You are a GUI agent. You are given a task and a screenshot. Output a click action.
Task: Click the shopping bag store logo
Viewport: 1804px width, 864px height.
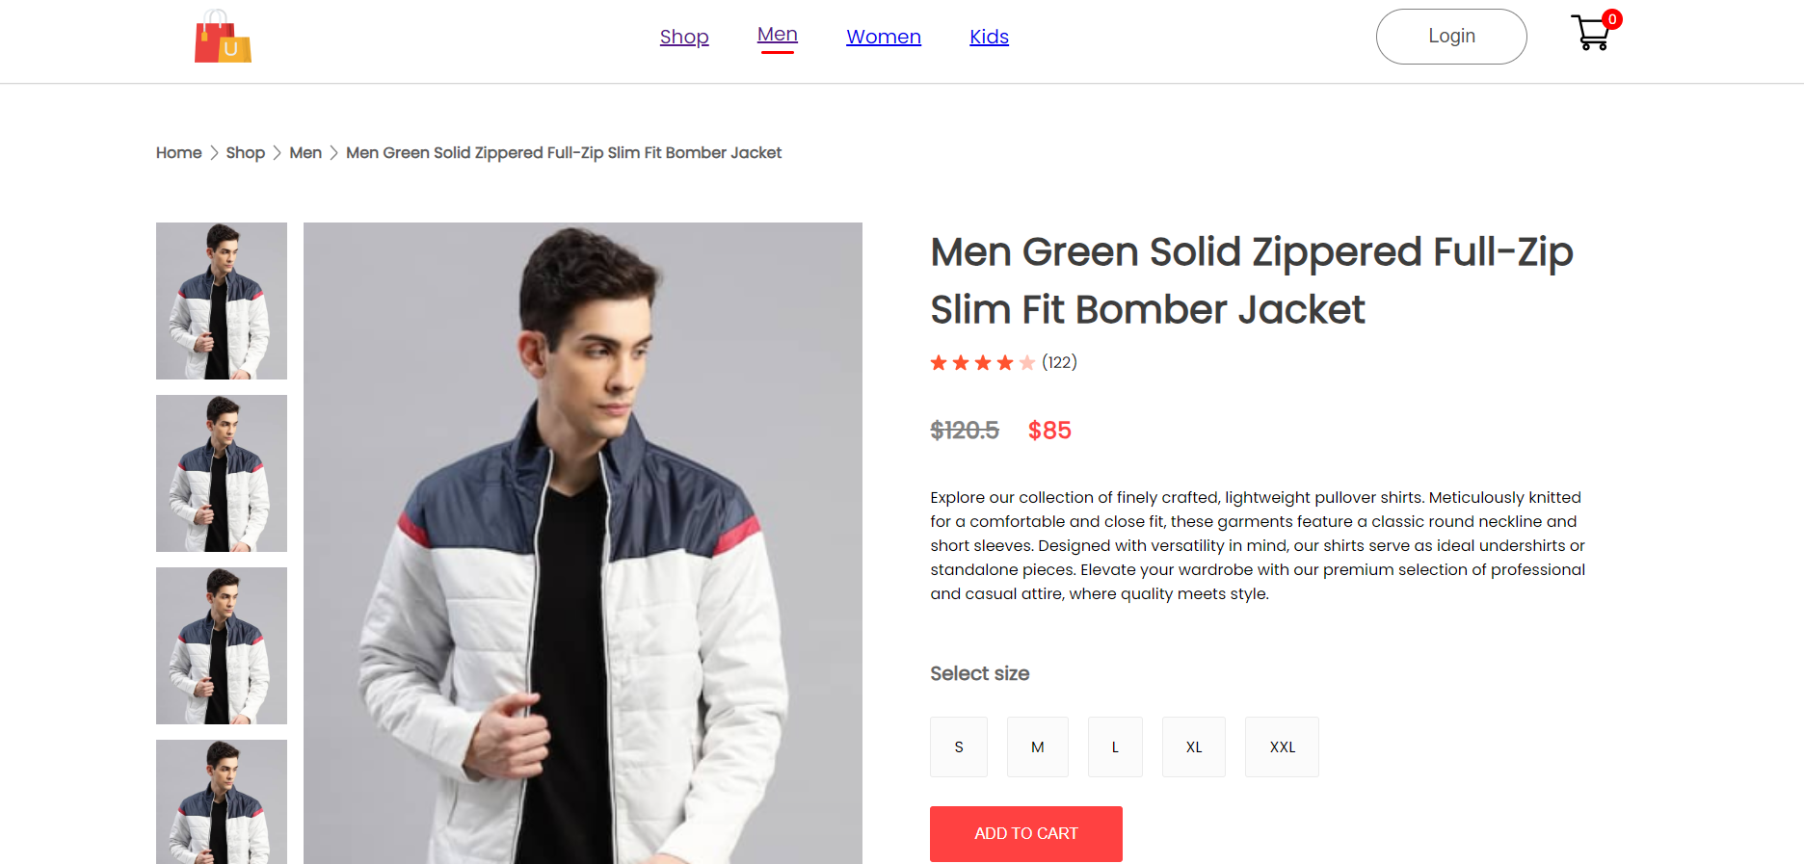coord(223,38)
